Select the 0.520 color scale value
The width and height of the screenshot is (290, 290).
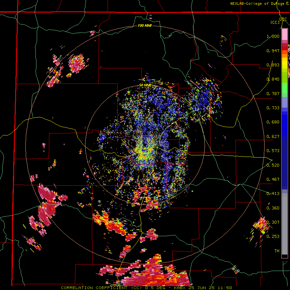pyautogui.click(x=273, y=165)
